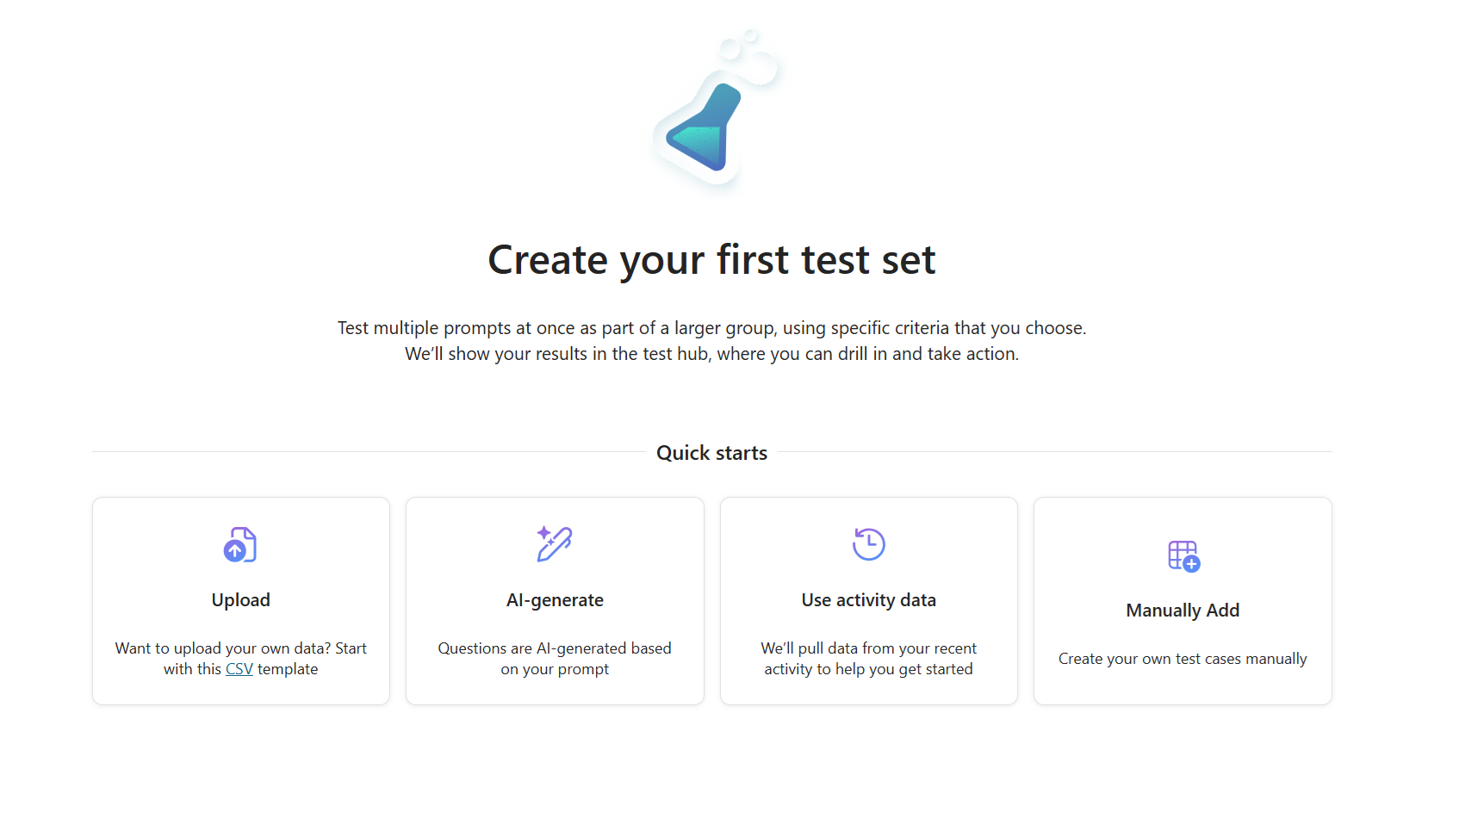Click the sparkle pen icon for AI generation
Image resolution: width=1459 pixels, height=837 pixels.
(x=555, y=544)
